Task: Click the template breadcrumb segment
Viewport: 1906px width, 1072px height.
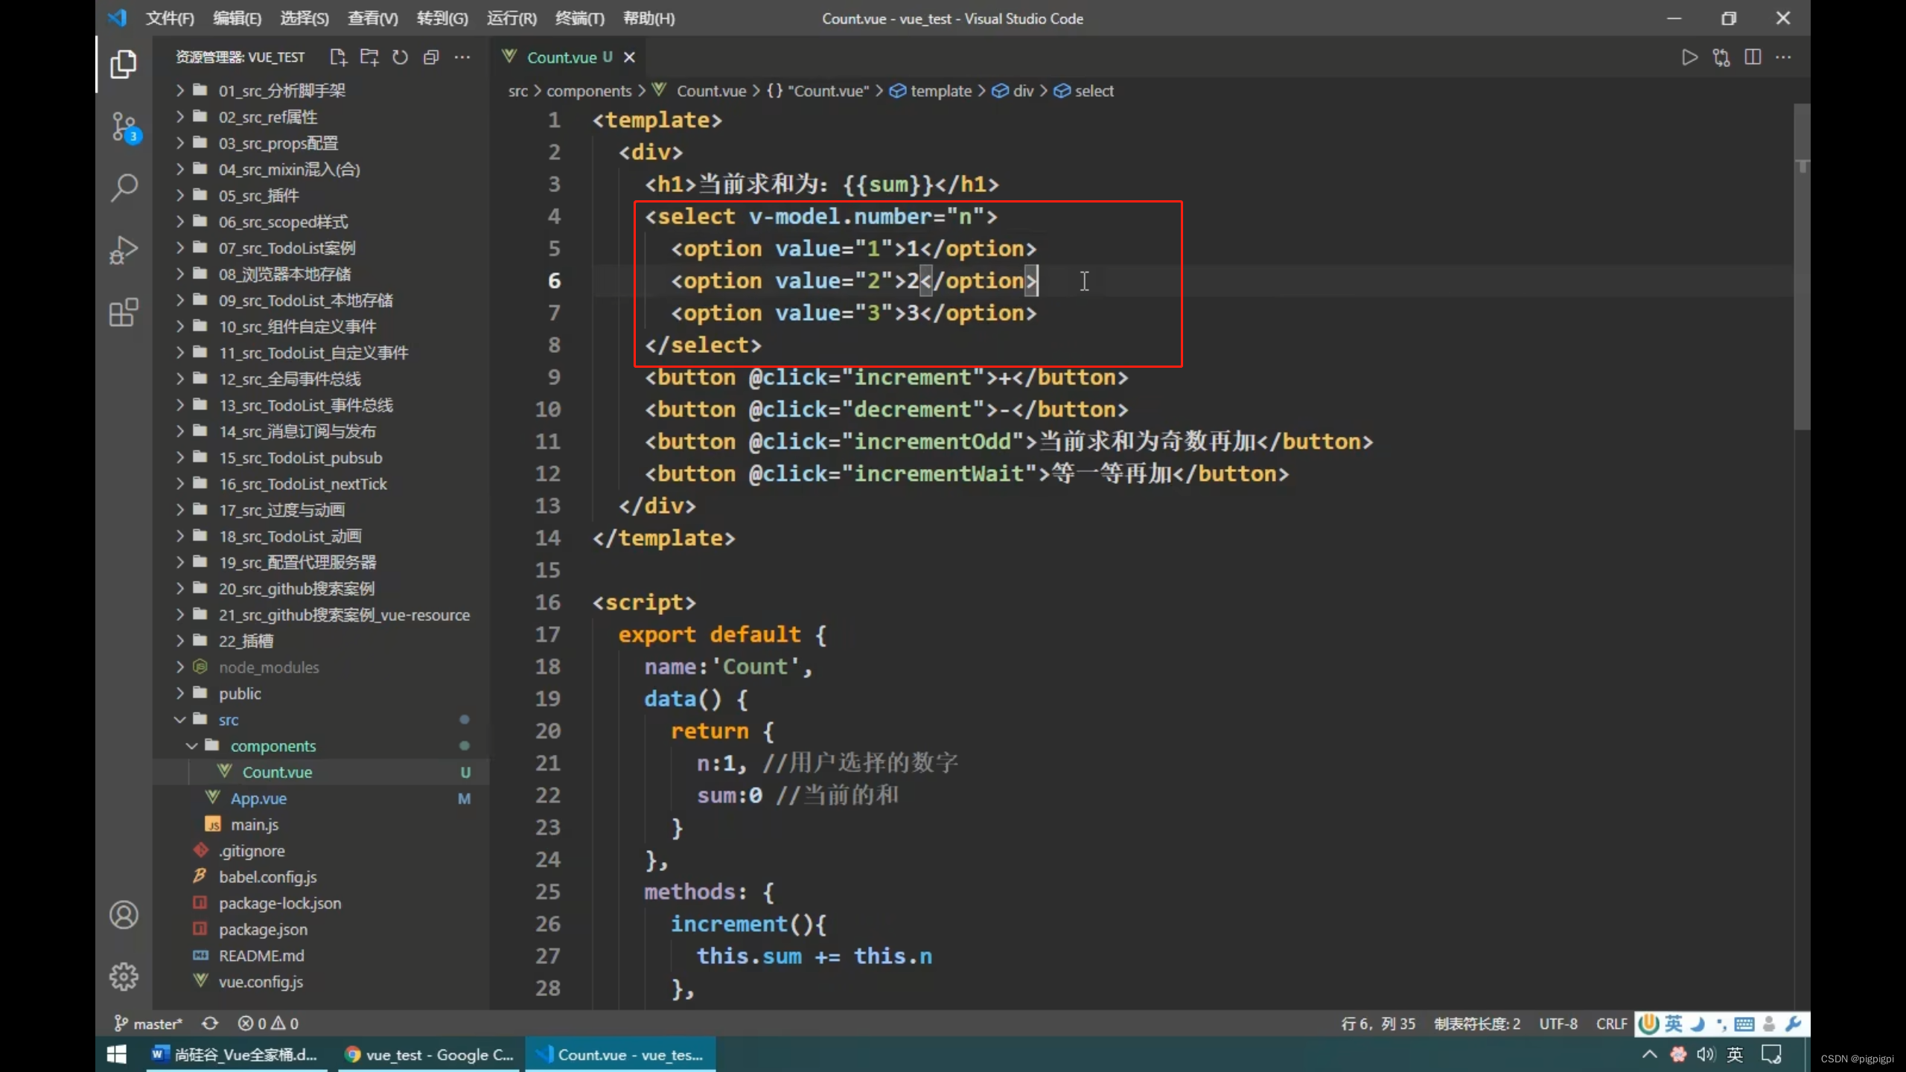Action: [x=931, y=91]
